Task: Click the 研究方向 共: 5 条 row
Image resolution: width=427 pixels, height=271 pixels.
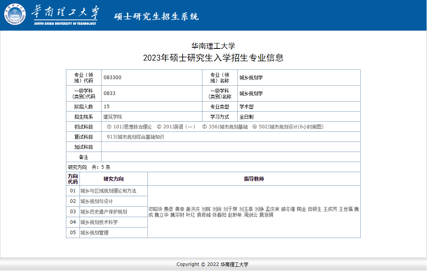Action: coord(213,167)
